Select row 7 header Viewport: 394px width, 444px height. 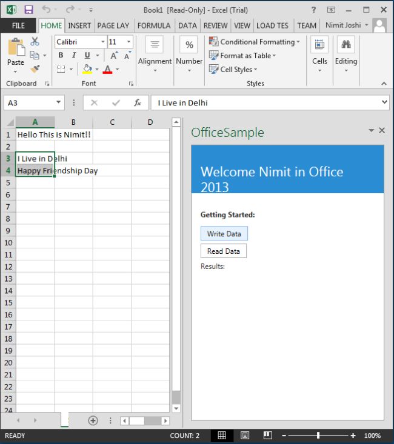tap(8, 207)
